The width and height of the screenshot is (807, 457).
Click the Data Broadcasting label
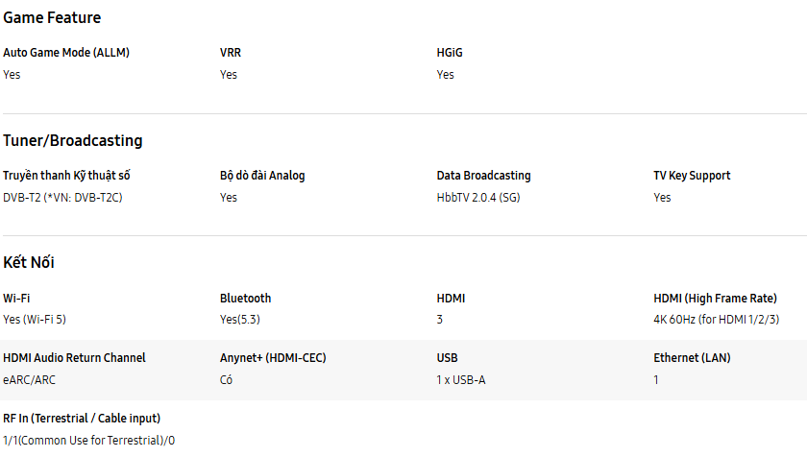tap(483, 176)
